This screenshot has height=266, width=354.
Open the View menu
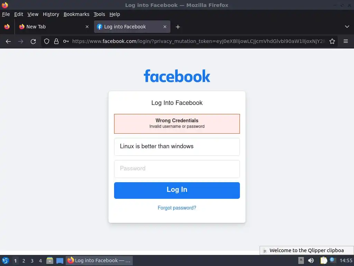(x=33, y=14)
